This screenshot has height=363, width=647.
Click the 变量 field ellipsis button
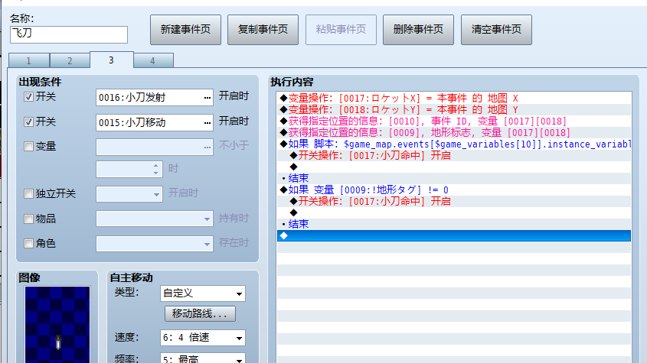click(207, 147)
